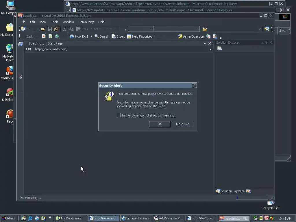296x222 pixels.
Task: Click the Refresh browser page icon
Action: pos(50,36)
